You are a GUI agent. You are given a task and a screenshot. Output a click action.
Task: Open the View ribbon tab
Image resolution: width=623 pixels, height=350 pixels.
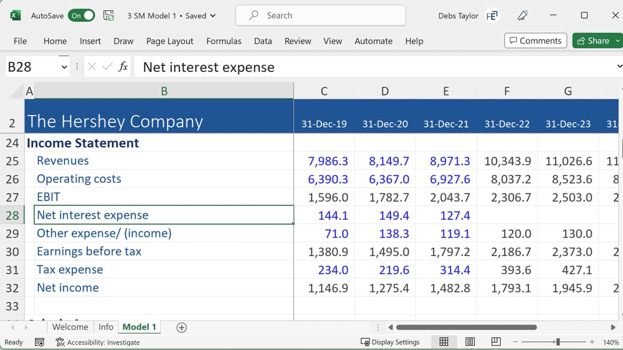point(333,41)
